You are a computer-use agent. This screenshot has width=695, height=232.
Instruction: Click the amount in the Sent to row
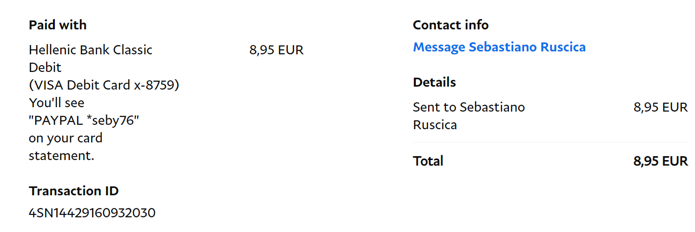click(x=660, y=107)
